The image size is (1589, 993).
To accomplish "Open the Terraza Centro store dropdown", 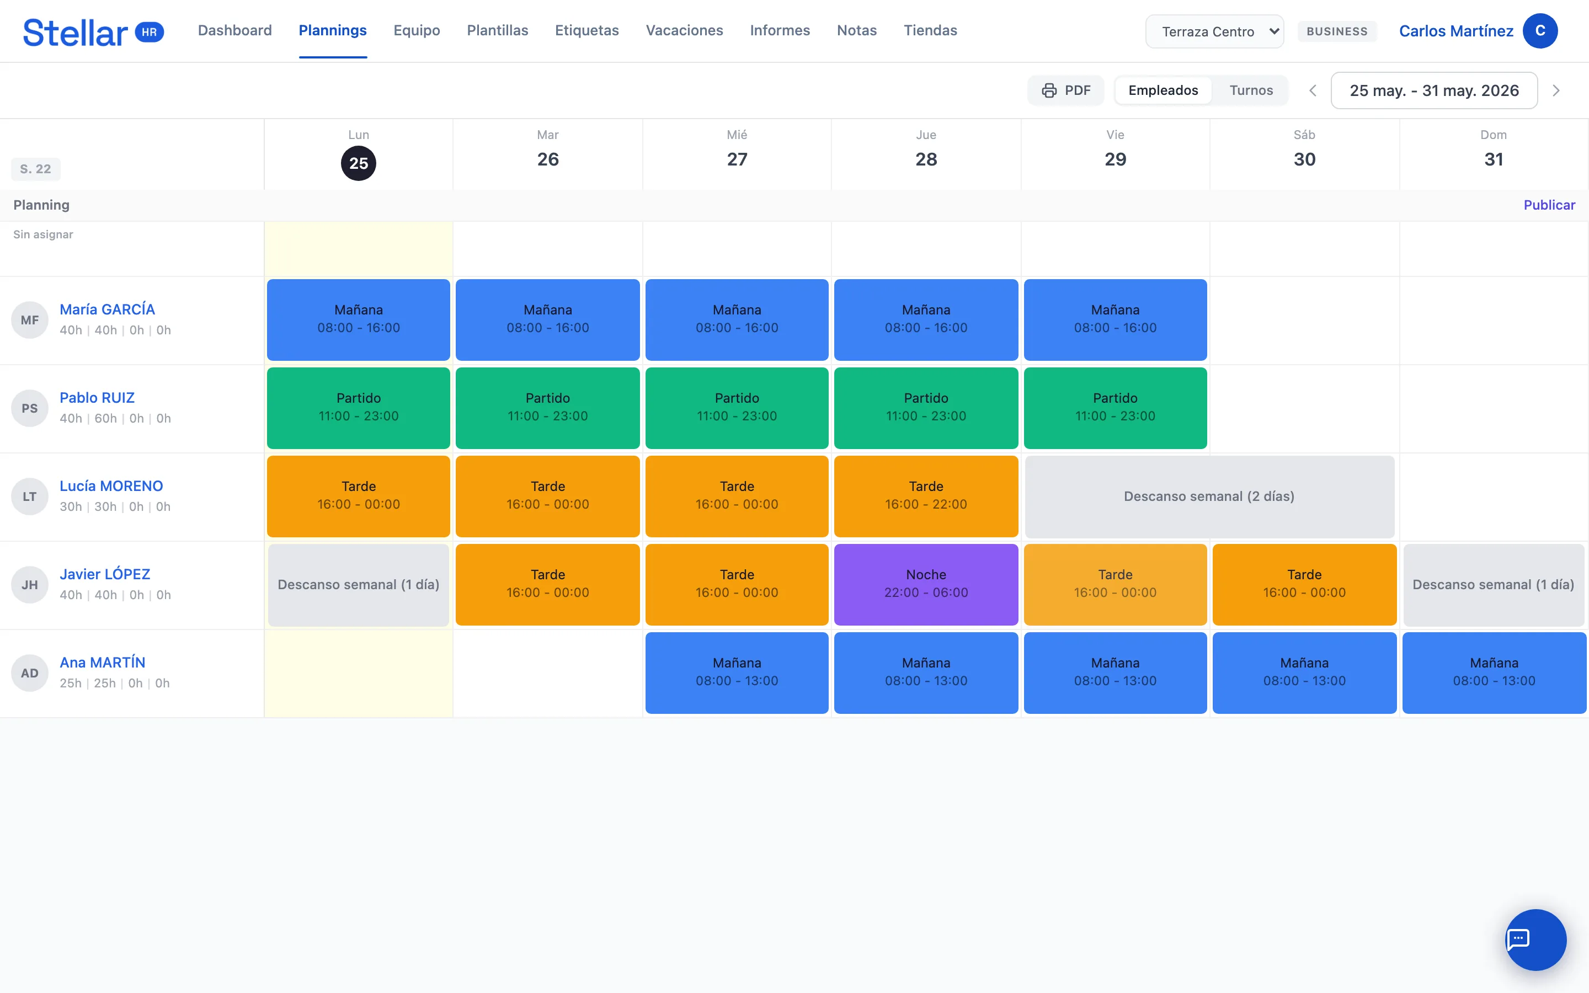I will (x=1214, y=31).
